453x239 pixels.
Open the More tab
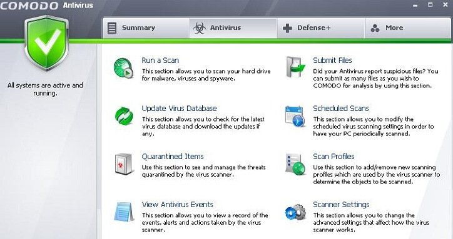(x=408, y=28)
